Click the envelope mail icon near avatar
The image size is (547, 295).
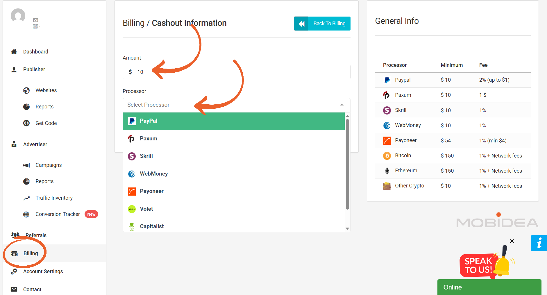36,20
